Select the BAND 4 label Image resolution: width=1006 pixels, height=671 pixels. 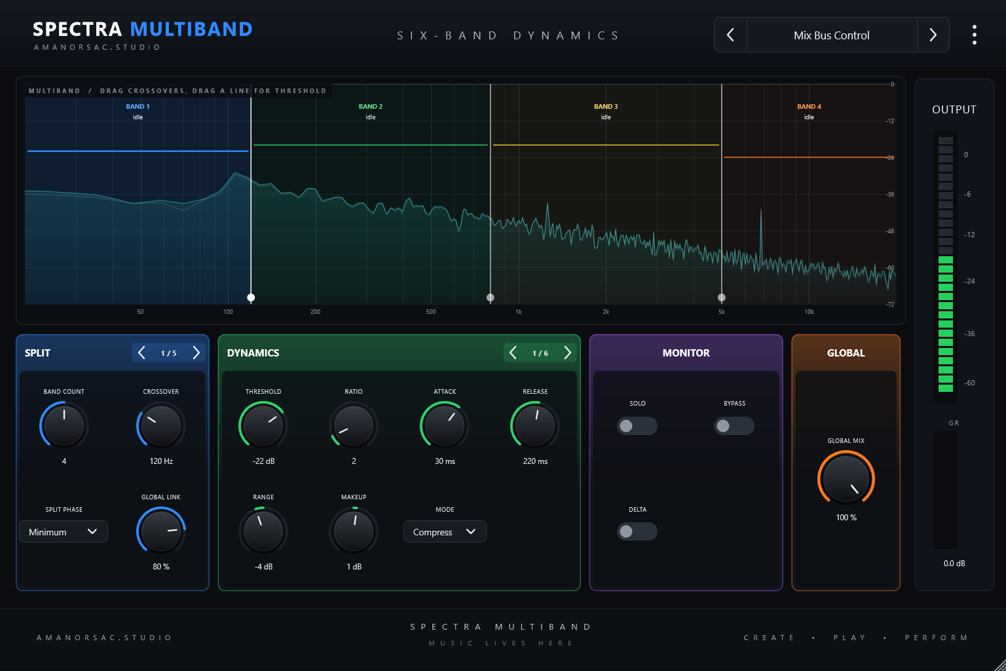[809, 106]
